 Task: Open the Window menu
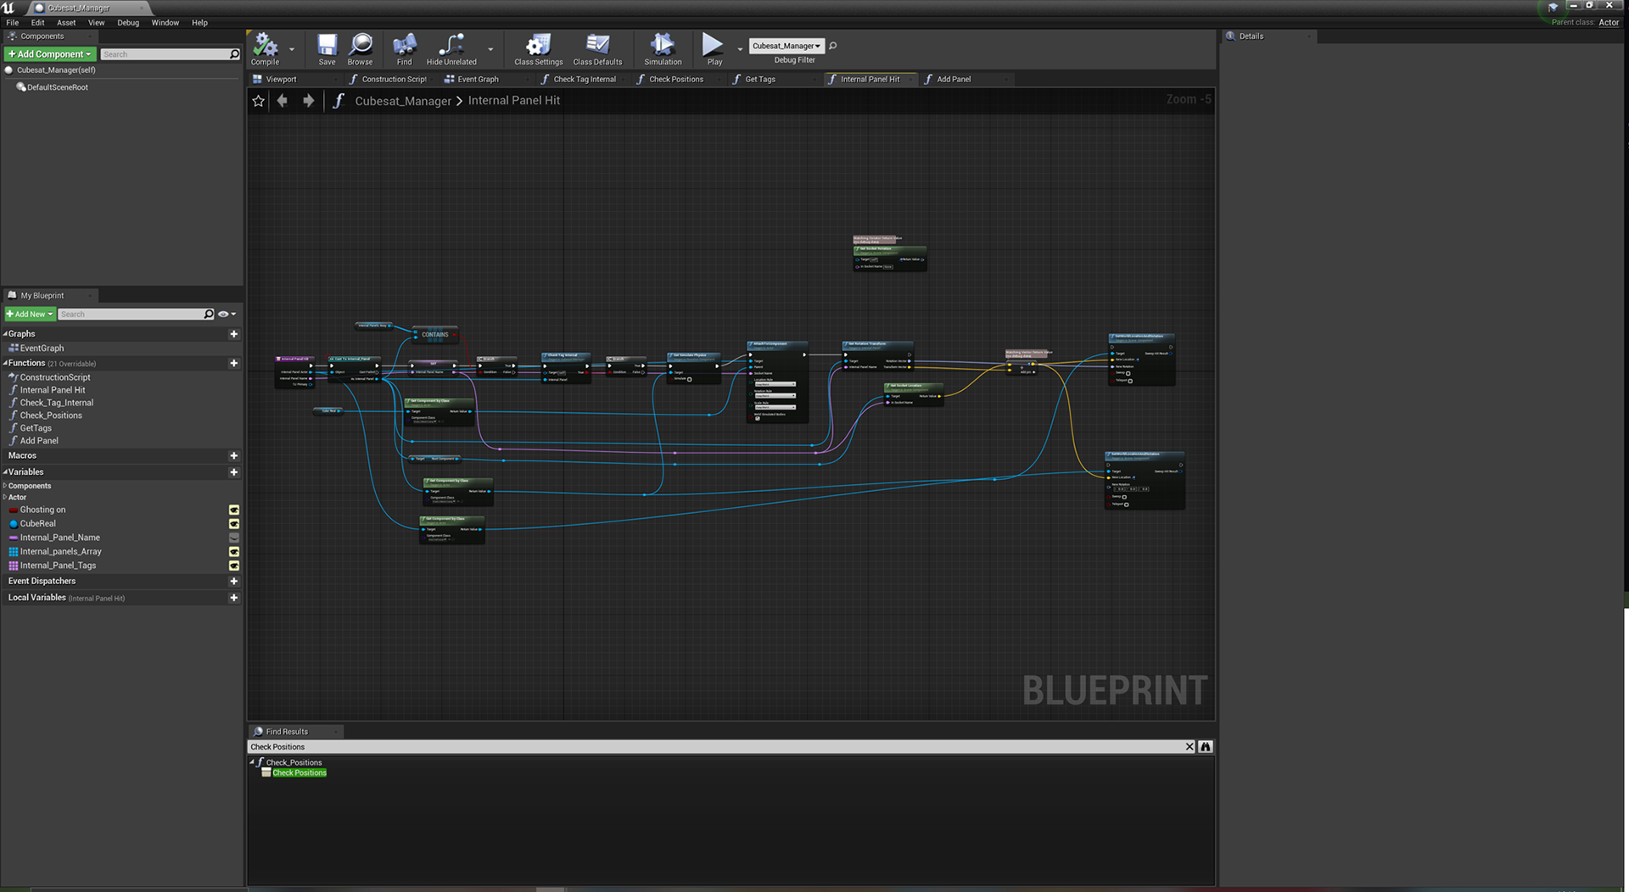[165, 23]
